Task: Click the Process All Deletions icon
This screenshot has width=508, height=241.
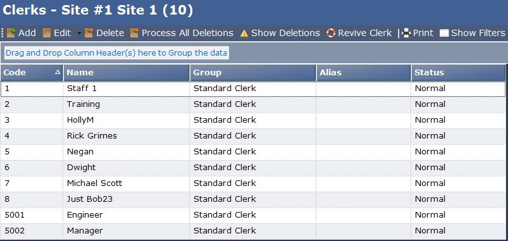Action: (135, 33)
